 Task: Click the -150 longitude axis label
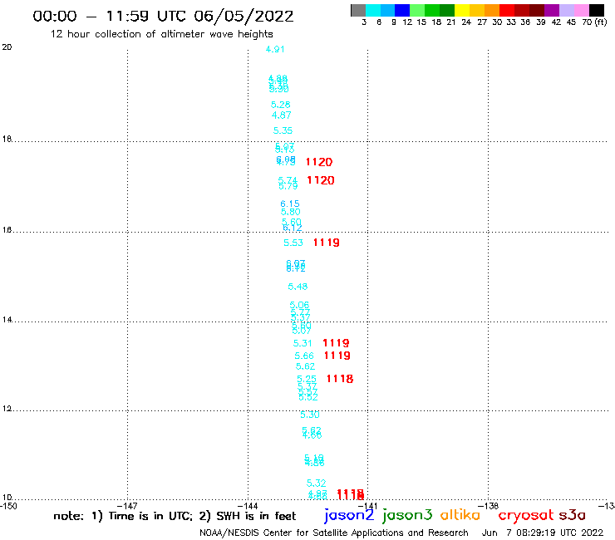(8, 506)
